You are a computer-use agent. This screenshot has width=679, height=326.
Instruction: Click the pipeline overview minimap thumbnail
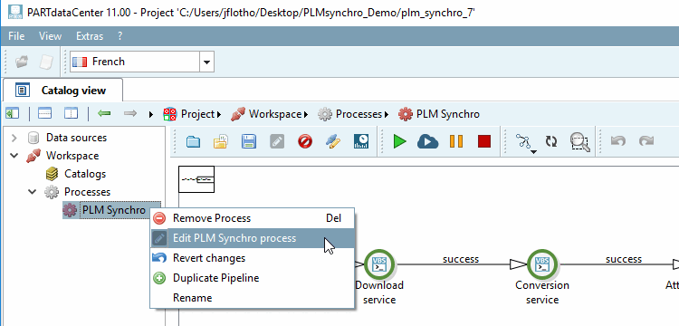[196, 178]
